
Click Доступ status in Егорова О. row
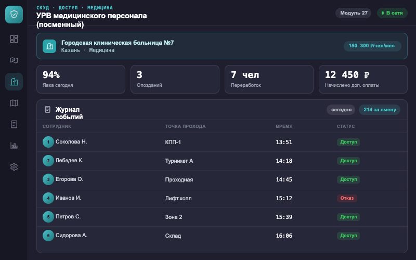coord(348,179)
